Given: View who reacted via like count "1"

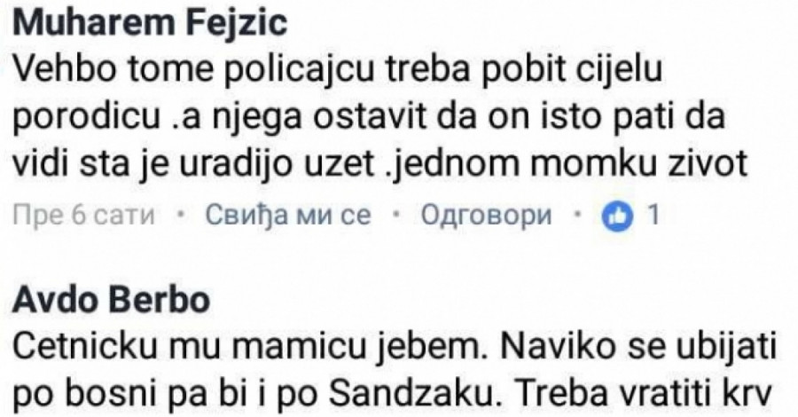Looking at the screenshot, I should coord(652,215).
